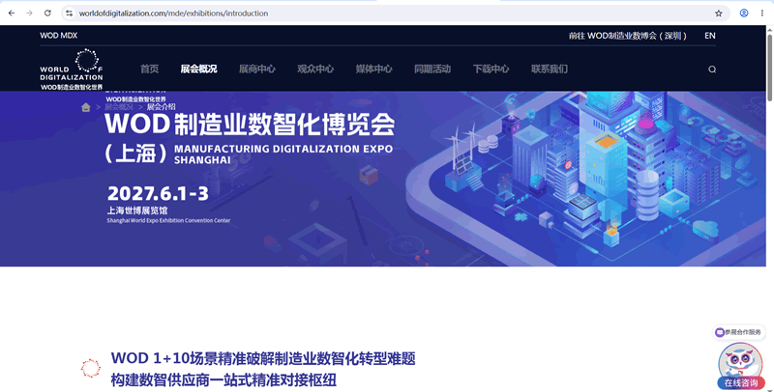Image resolution: width=774 pixels, height=392 pixels.
Task: Open the 联系我们 menu item
Action: pos(550,69)
